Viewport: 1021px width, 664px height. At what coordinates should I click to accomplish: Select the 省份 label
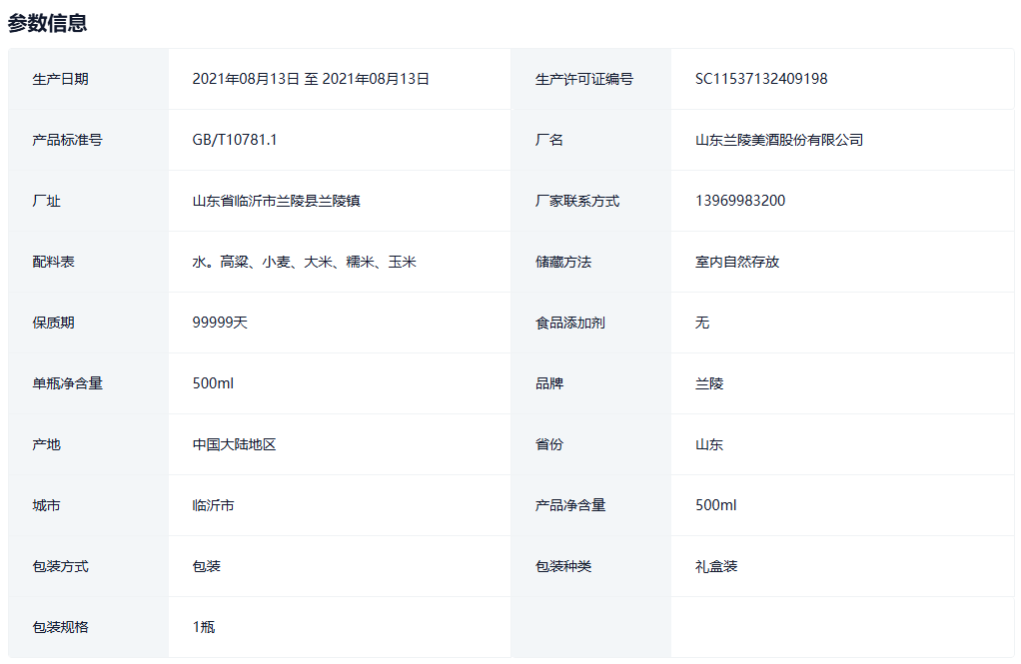[x=548, y=444]
